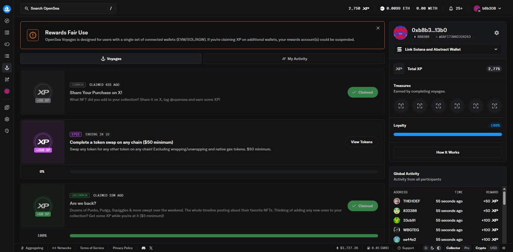This screenshot has width=513, height=252.
Task: Open the How It Works button
Action: pyautogui.click(x=448, y=152)
